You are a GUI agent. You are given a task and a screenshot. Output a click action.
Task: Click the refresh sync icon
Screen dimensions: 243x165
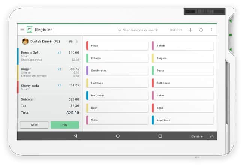click(201, 30)
